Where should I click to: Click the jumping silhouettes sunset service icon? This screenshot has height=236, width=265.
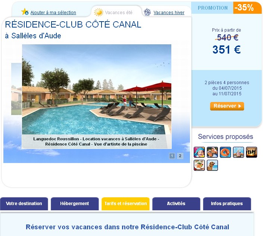[251, 152]
